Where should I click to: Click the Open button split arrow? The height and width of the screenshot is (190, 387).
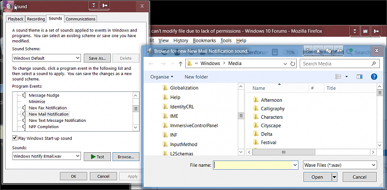click(x=334, y=177)
